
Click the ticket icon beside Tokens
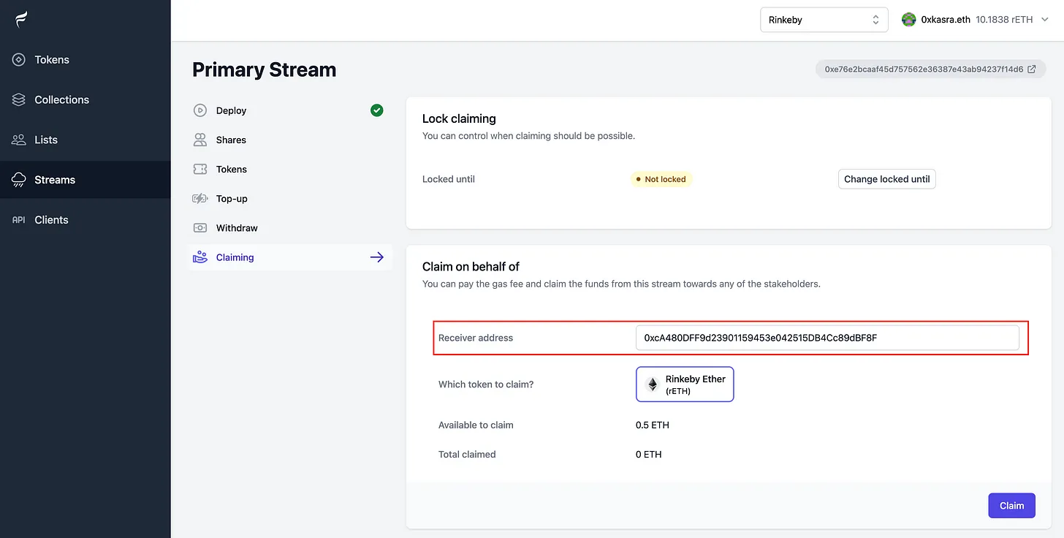pyautogui.click(x=200, y=169)
